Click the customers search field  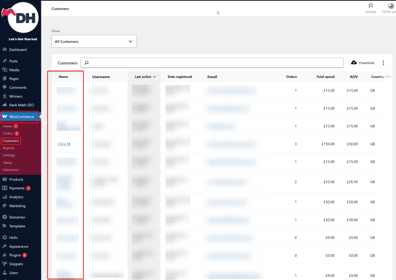click(x=212, y=63)
